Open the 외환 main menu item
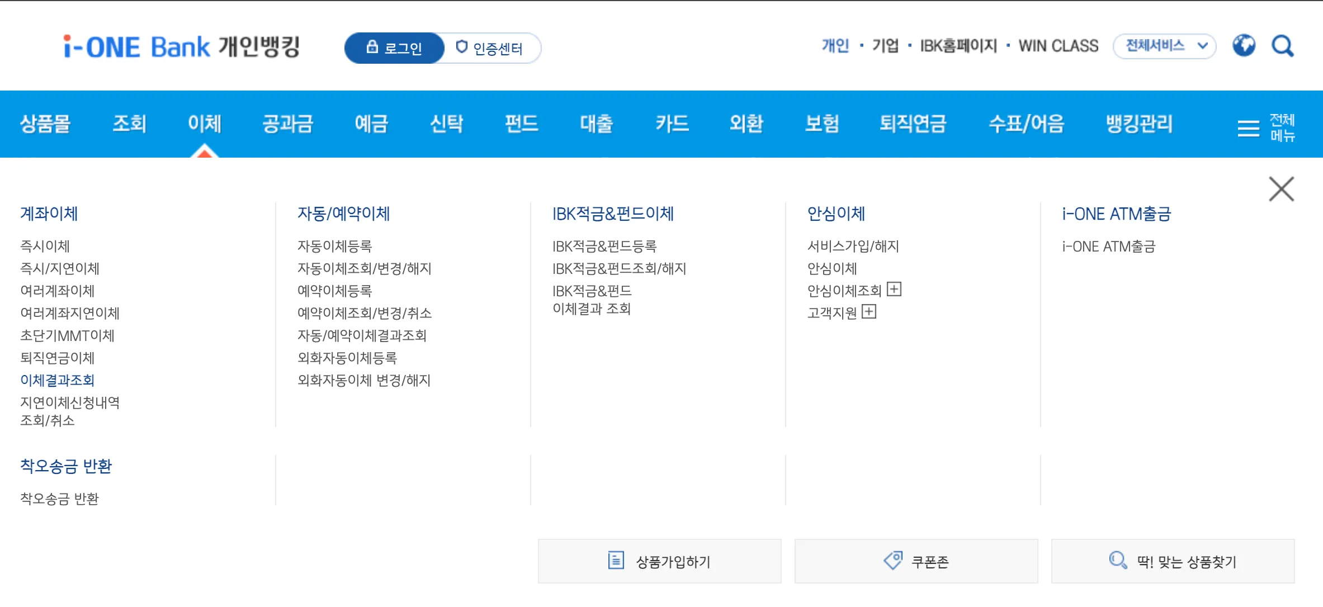The height and width of the screenshot is (607, 1323). coord(746,124)
